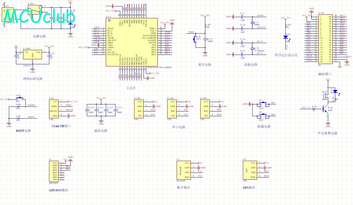Select the S_D2 LED indicator symbol
353x205 pixels.
pos(286,37)
